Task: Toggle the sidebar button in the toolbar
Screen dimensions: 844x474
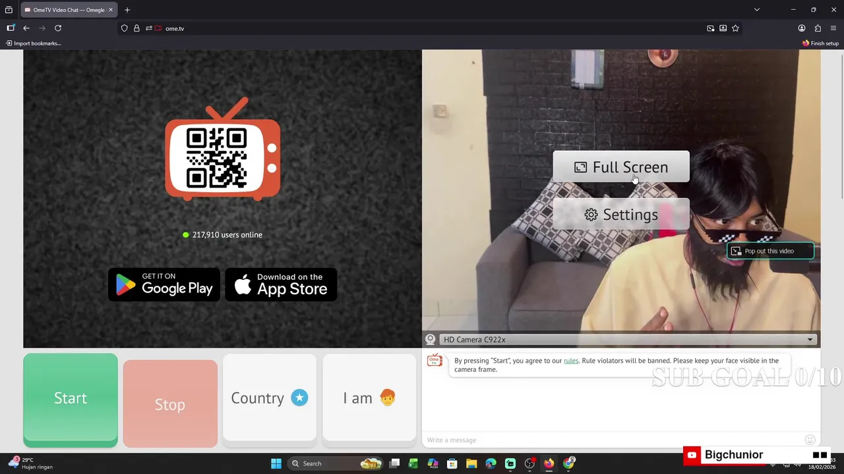Action: pos(11,28)
